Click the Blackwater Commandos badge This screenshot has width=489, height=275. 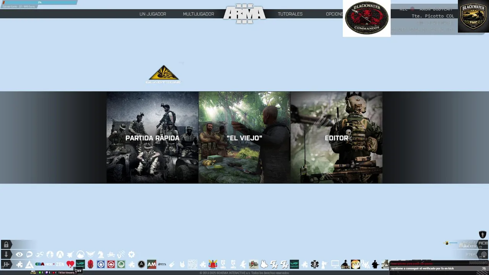coord(367,18)
